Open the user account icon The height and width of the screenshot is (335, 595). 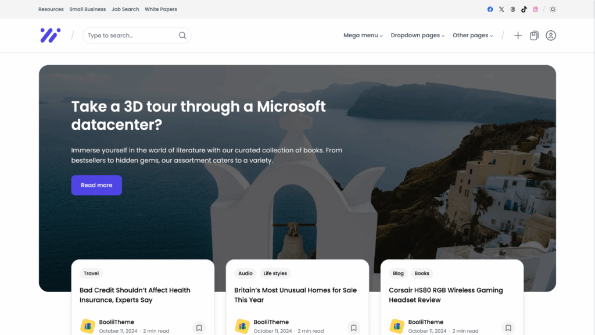551,35
